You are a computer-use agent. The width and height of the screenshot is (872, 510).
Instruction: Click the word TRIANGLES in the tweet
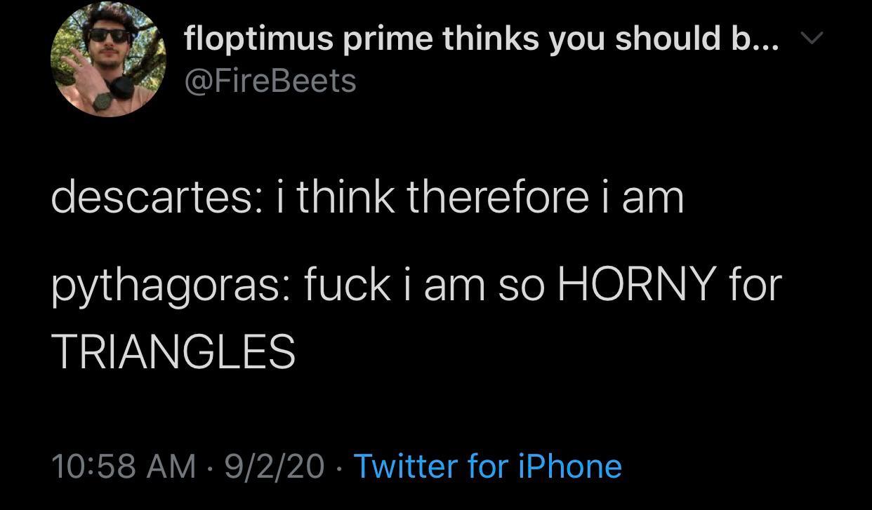pyautogui.click(x=174, y=351)
